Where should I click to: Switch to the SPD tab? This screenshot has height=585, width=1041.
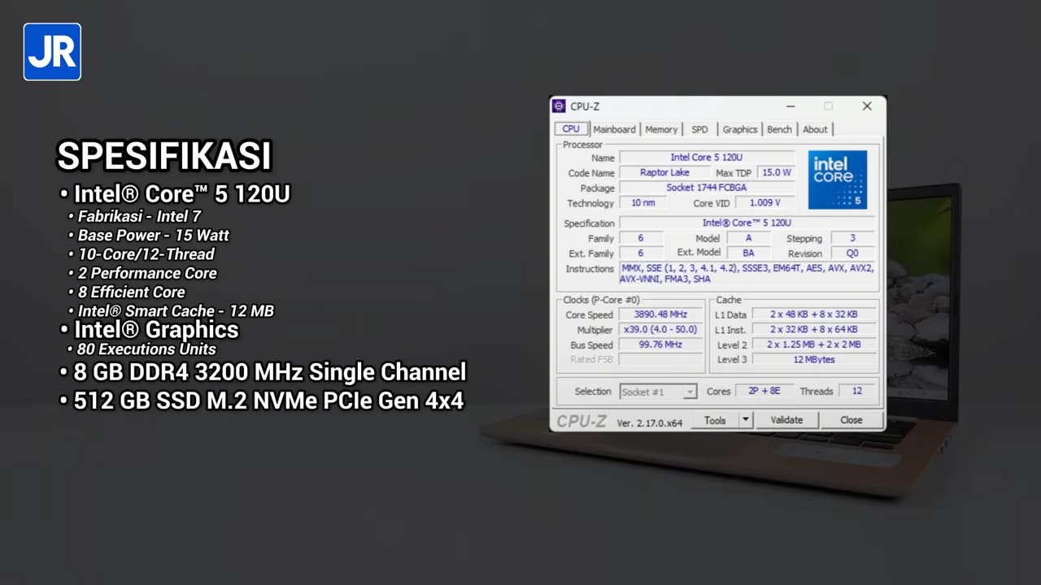click(699, 129)
